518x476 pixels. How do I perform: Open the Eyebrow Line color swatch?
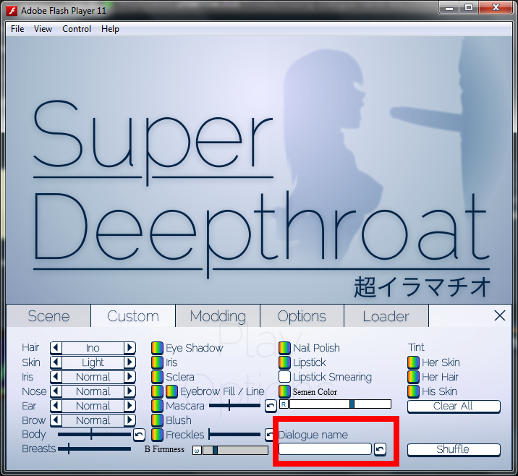coord(171,391)
